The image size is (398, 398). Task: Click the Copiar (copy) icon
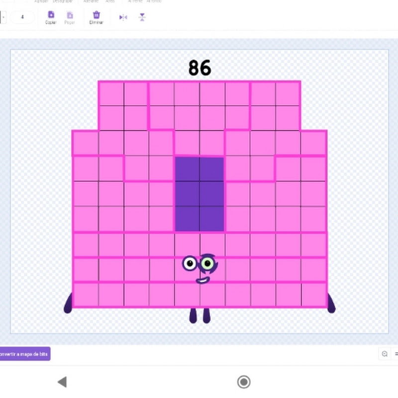pos(51,15)
